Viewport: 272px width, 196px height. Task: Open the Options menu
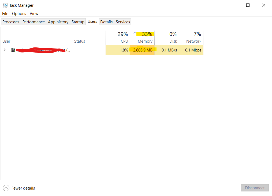click(19, 13)
